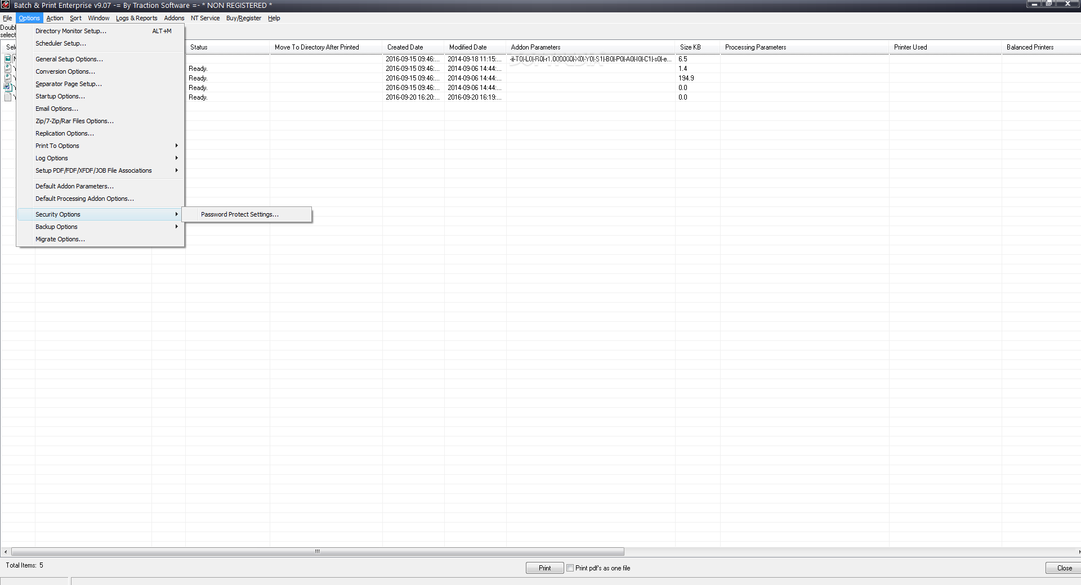This screenshot has width=1081, height=585.
Task: Sort by the Size KB column header
Action: pyautogui.click(x=698, y=47)
